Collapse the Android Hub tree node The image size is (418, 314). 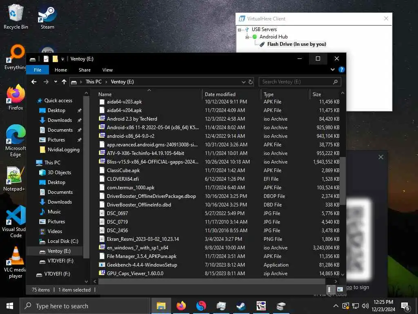[247, 37]
